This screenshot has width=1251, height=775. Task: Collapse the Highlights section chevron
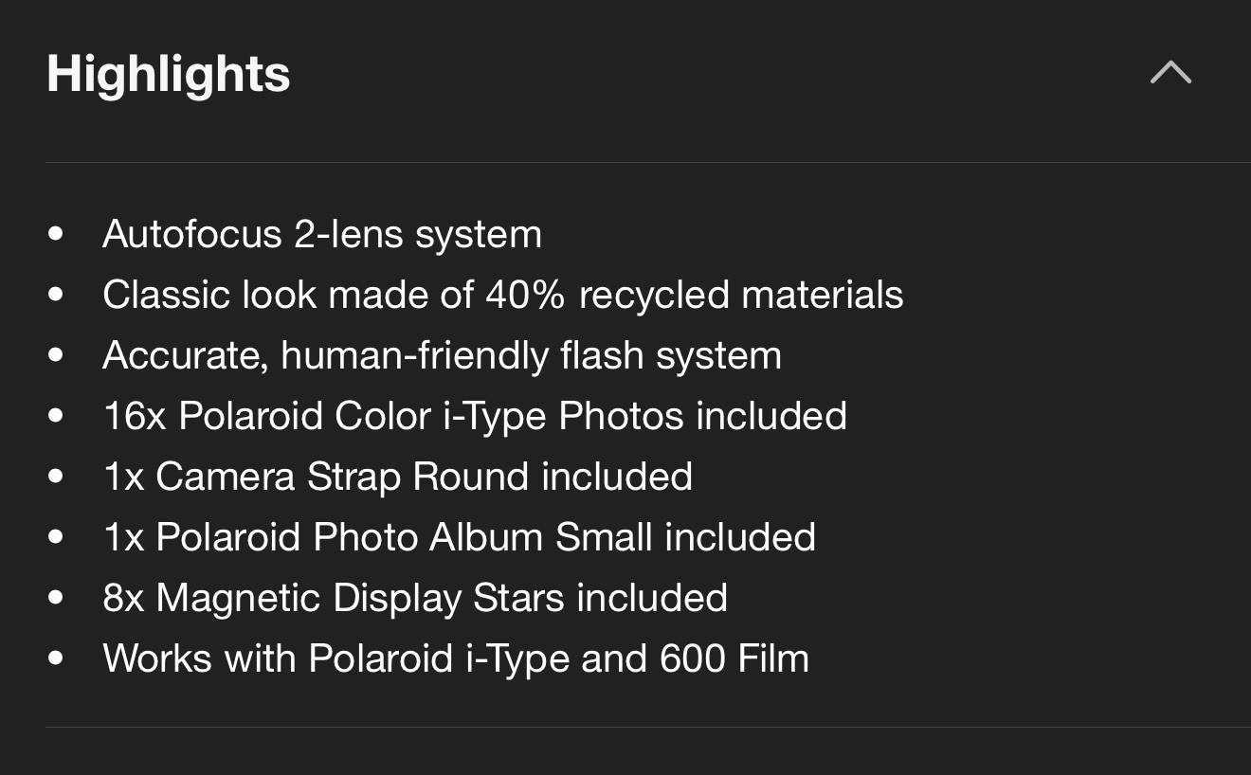[x=1170, y=73]
